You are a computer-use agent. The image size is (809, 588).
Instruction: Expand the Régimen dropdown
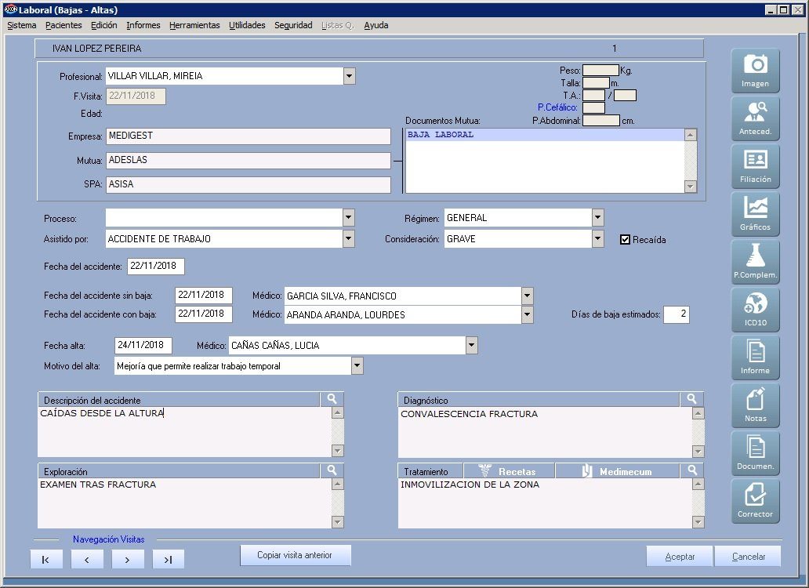click(598, 218)
